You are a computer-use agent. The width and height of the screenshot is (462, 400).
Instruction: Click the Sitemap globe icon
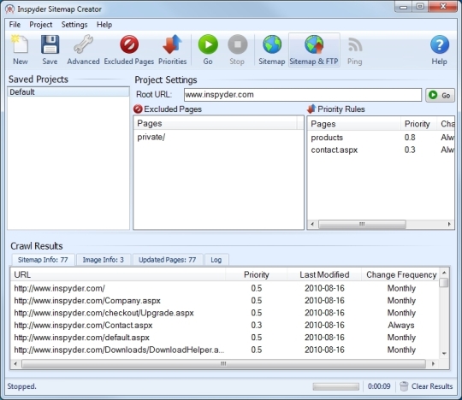(272, 50)
